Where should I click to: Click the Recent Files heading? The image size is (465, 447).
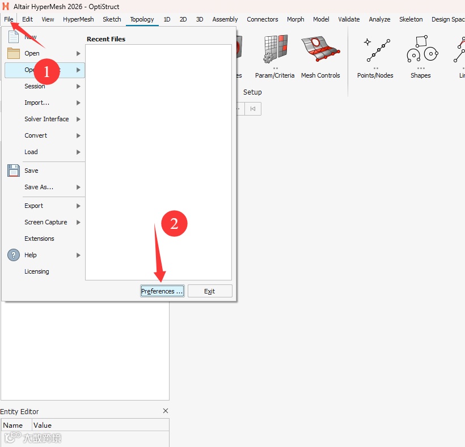pyautogui.click(x=106, y=39)
